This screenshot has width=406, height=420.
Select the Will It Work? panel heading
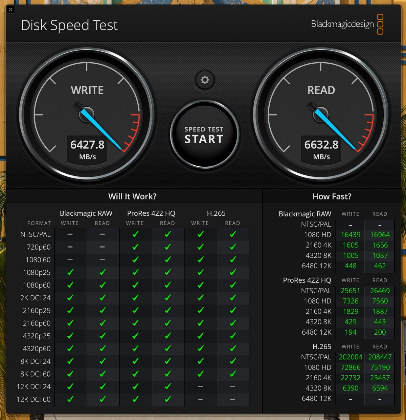[132, 196]
